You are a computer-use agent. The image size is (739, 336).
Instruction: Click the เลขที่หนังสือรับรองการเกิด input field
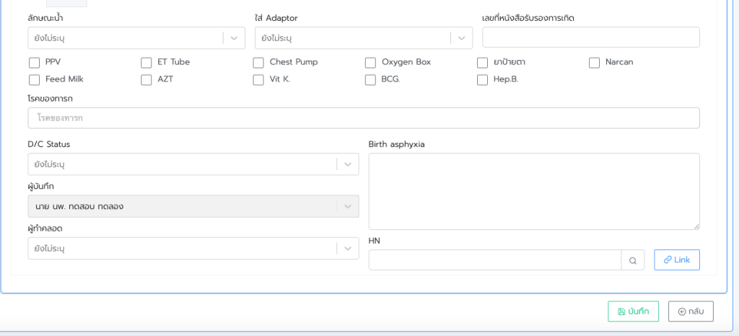tap(590, 37)
